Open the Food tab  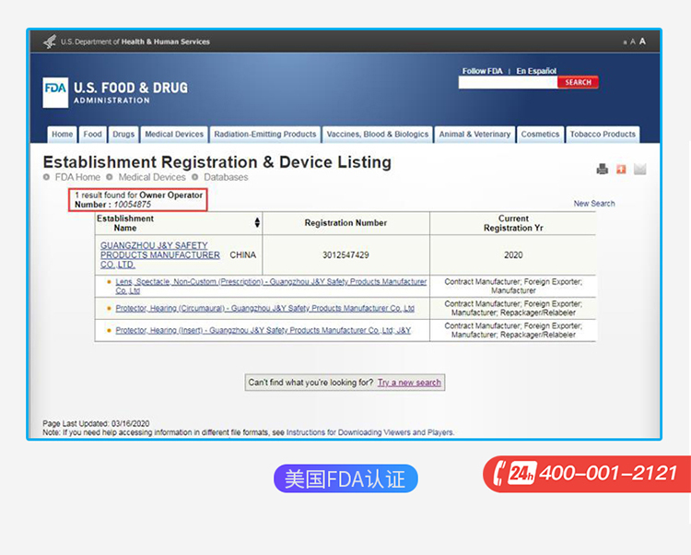[x=92, y=134]
